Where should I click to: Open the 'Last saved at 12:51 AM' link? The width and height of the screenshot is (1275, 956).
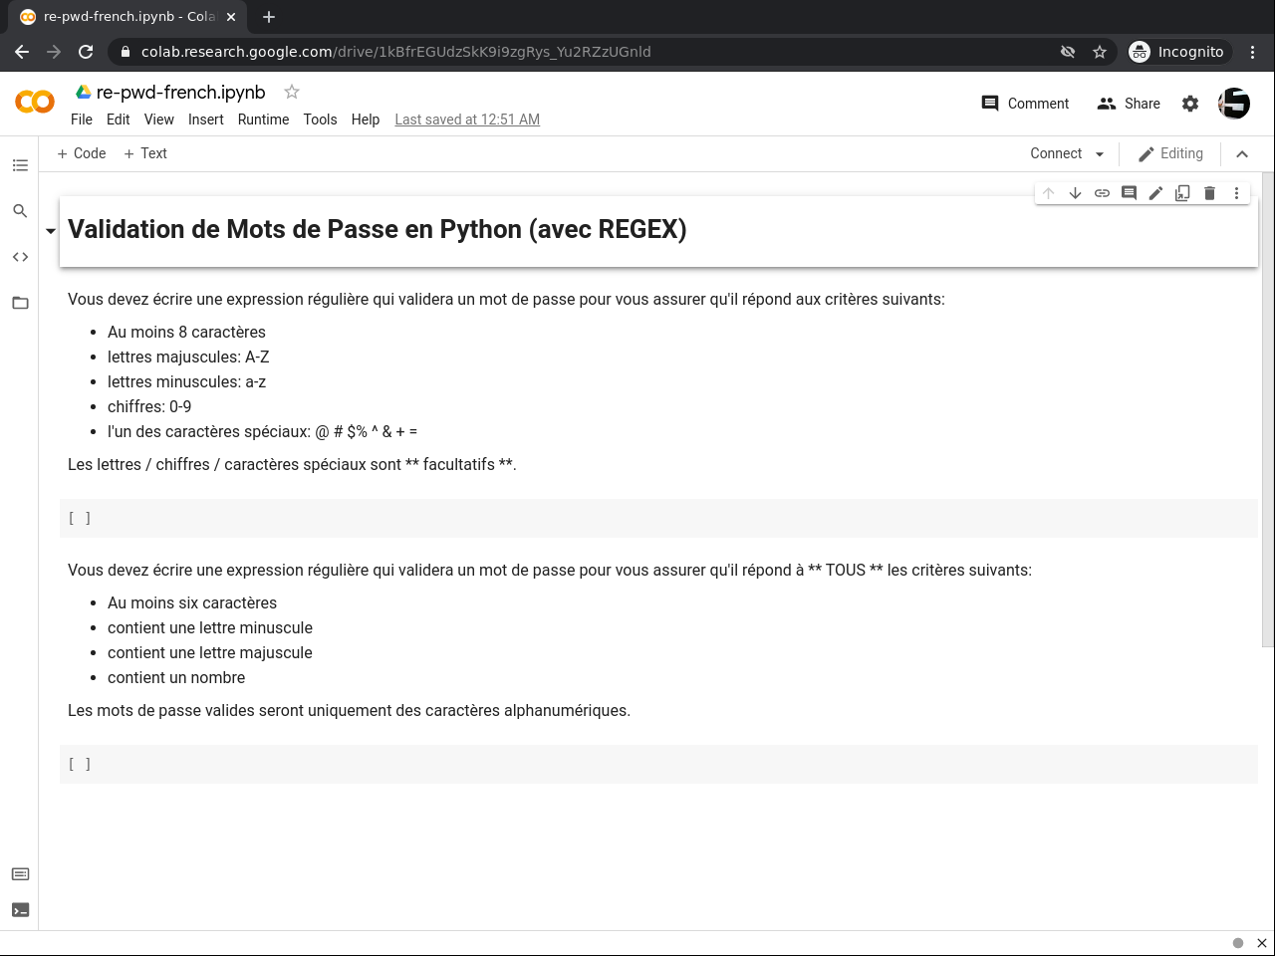467,119
